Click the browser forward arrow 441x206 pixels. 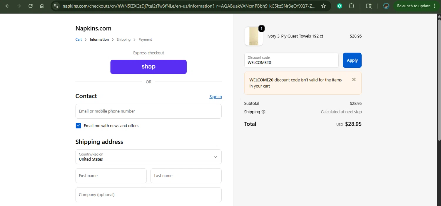19,6
